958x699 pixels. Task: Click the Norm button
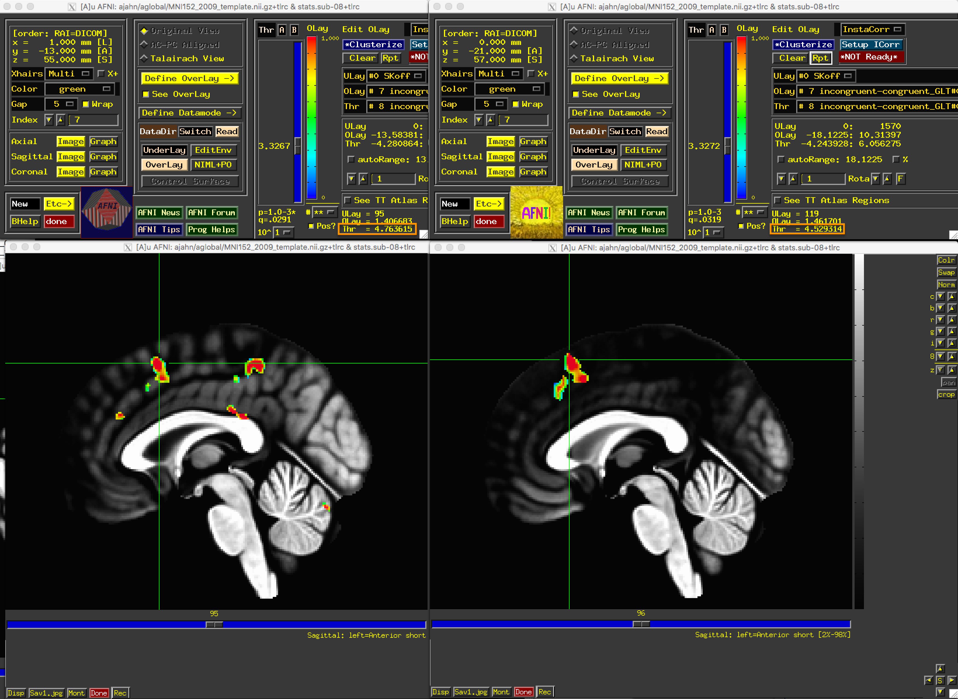tap(946, 285)
